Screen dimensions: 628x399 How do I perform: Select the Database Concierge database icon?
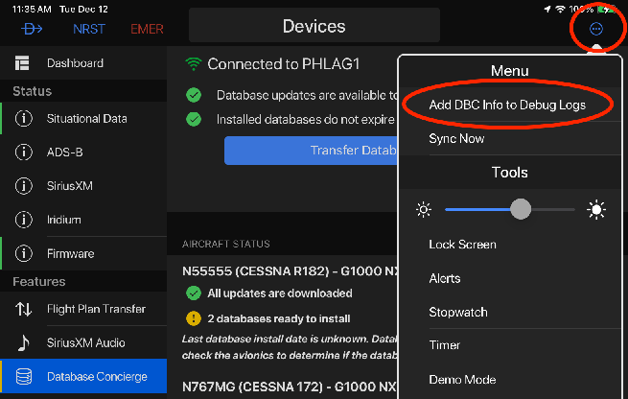[24, 377]
